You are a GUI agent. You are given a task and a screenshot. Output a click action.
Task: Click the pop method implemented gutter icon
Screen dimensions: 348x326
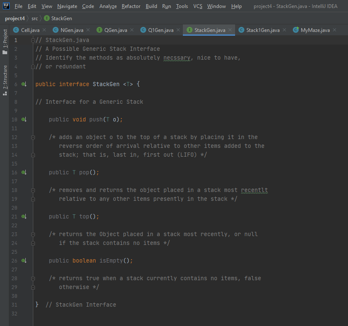pyautogui.click(x=24, y=172)
